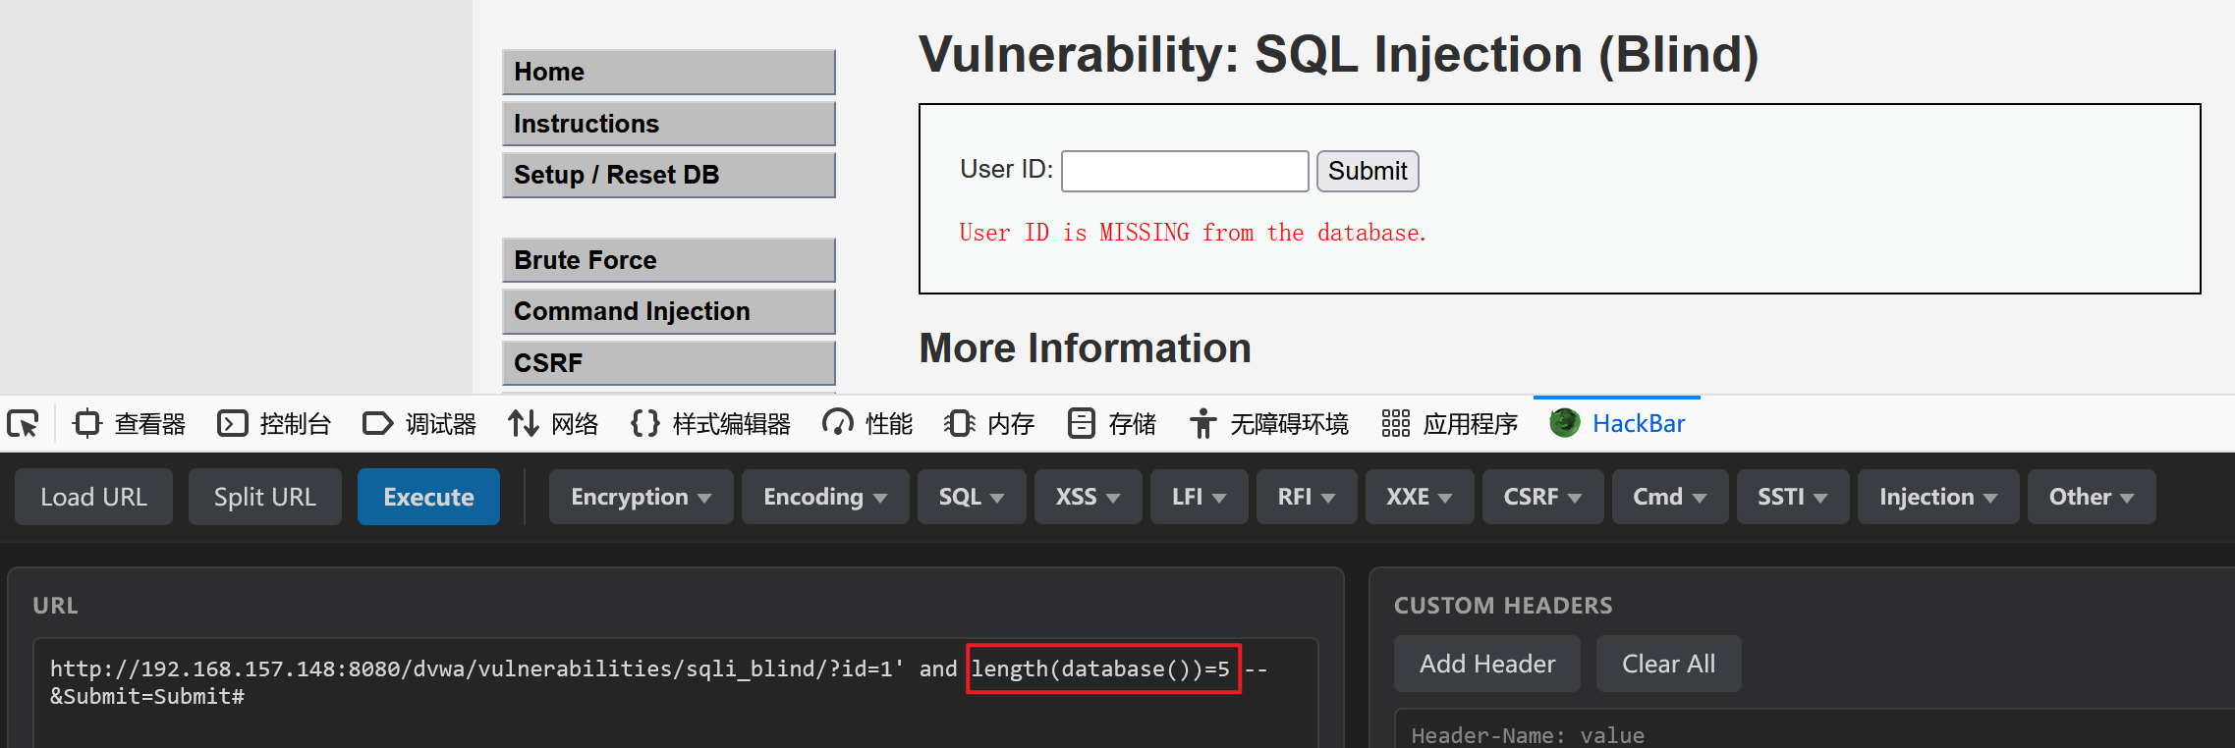Open the 无障碍环境 devtools tab
This screenshot has width=2235, height=748.
click(x=1269, y=424)
